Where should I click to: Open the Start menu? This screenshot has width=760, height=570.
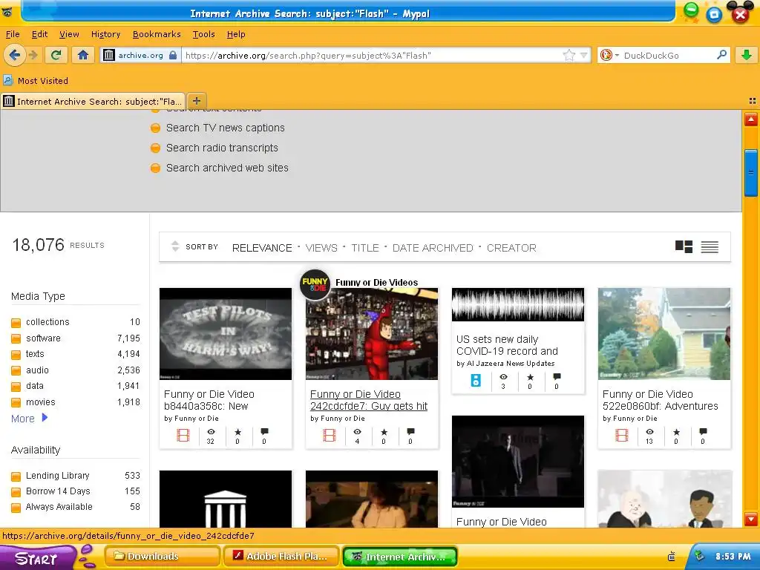(38, 558)
